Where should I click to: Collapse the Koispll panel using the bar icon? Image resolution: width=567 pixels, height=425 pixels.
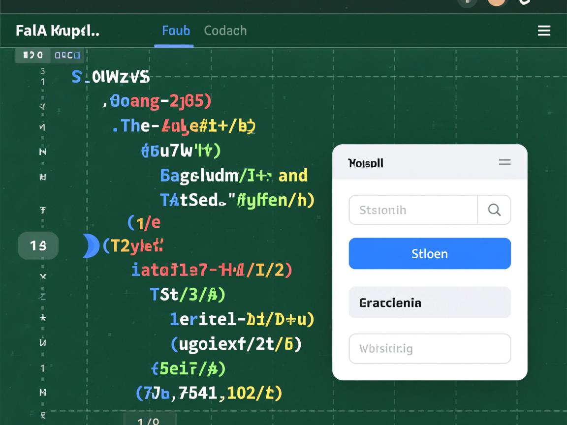click(x=504, y=162)
